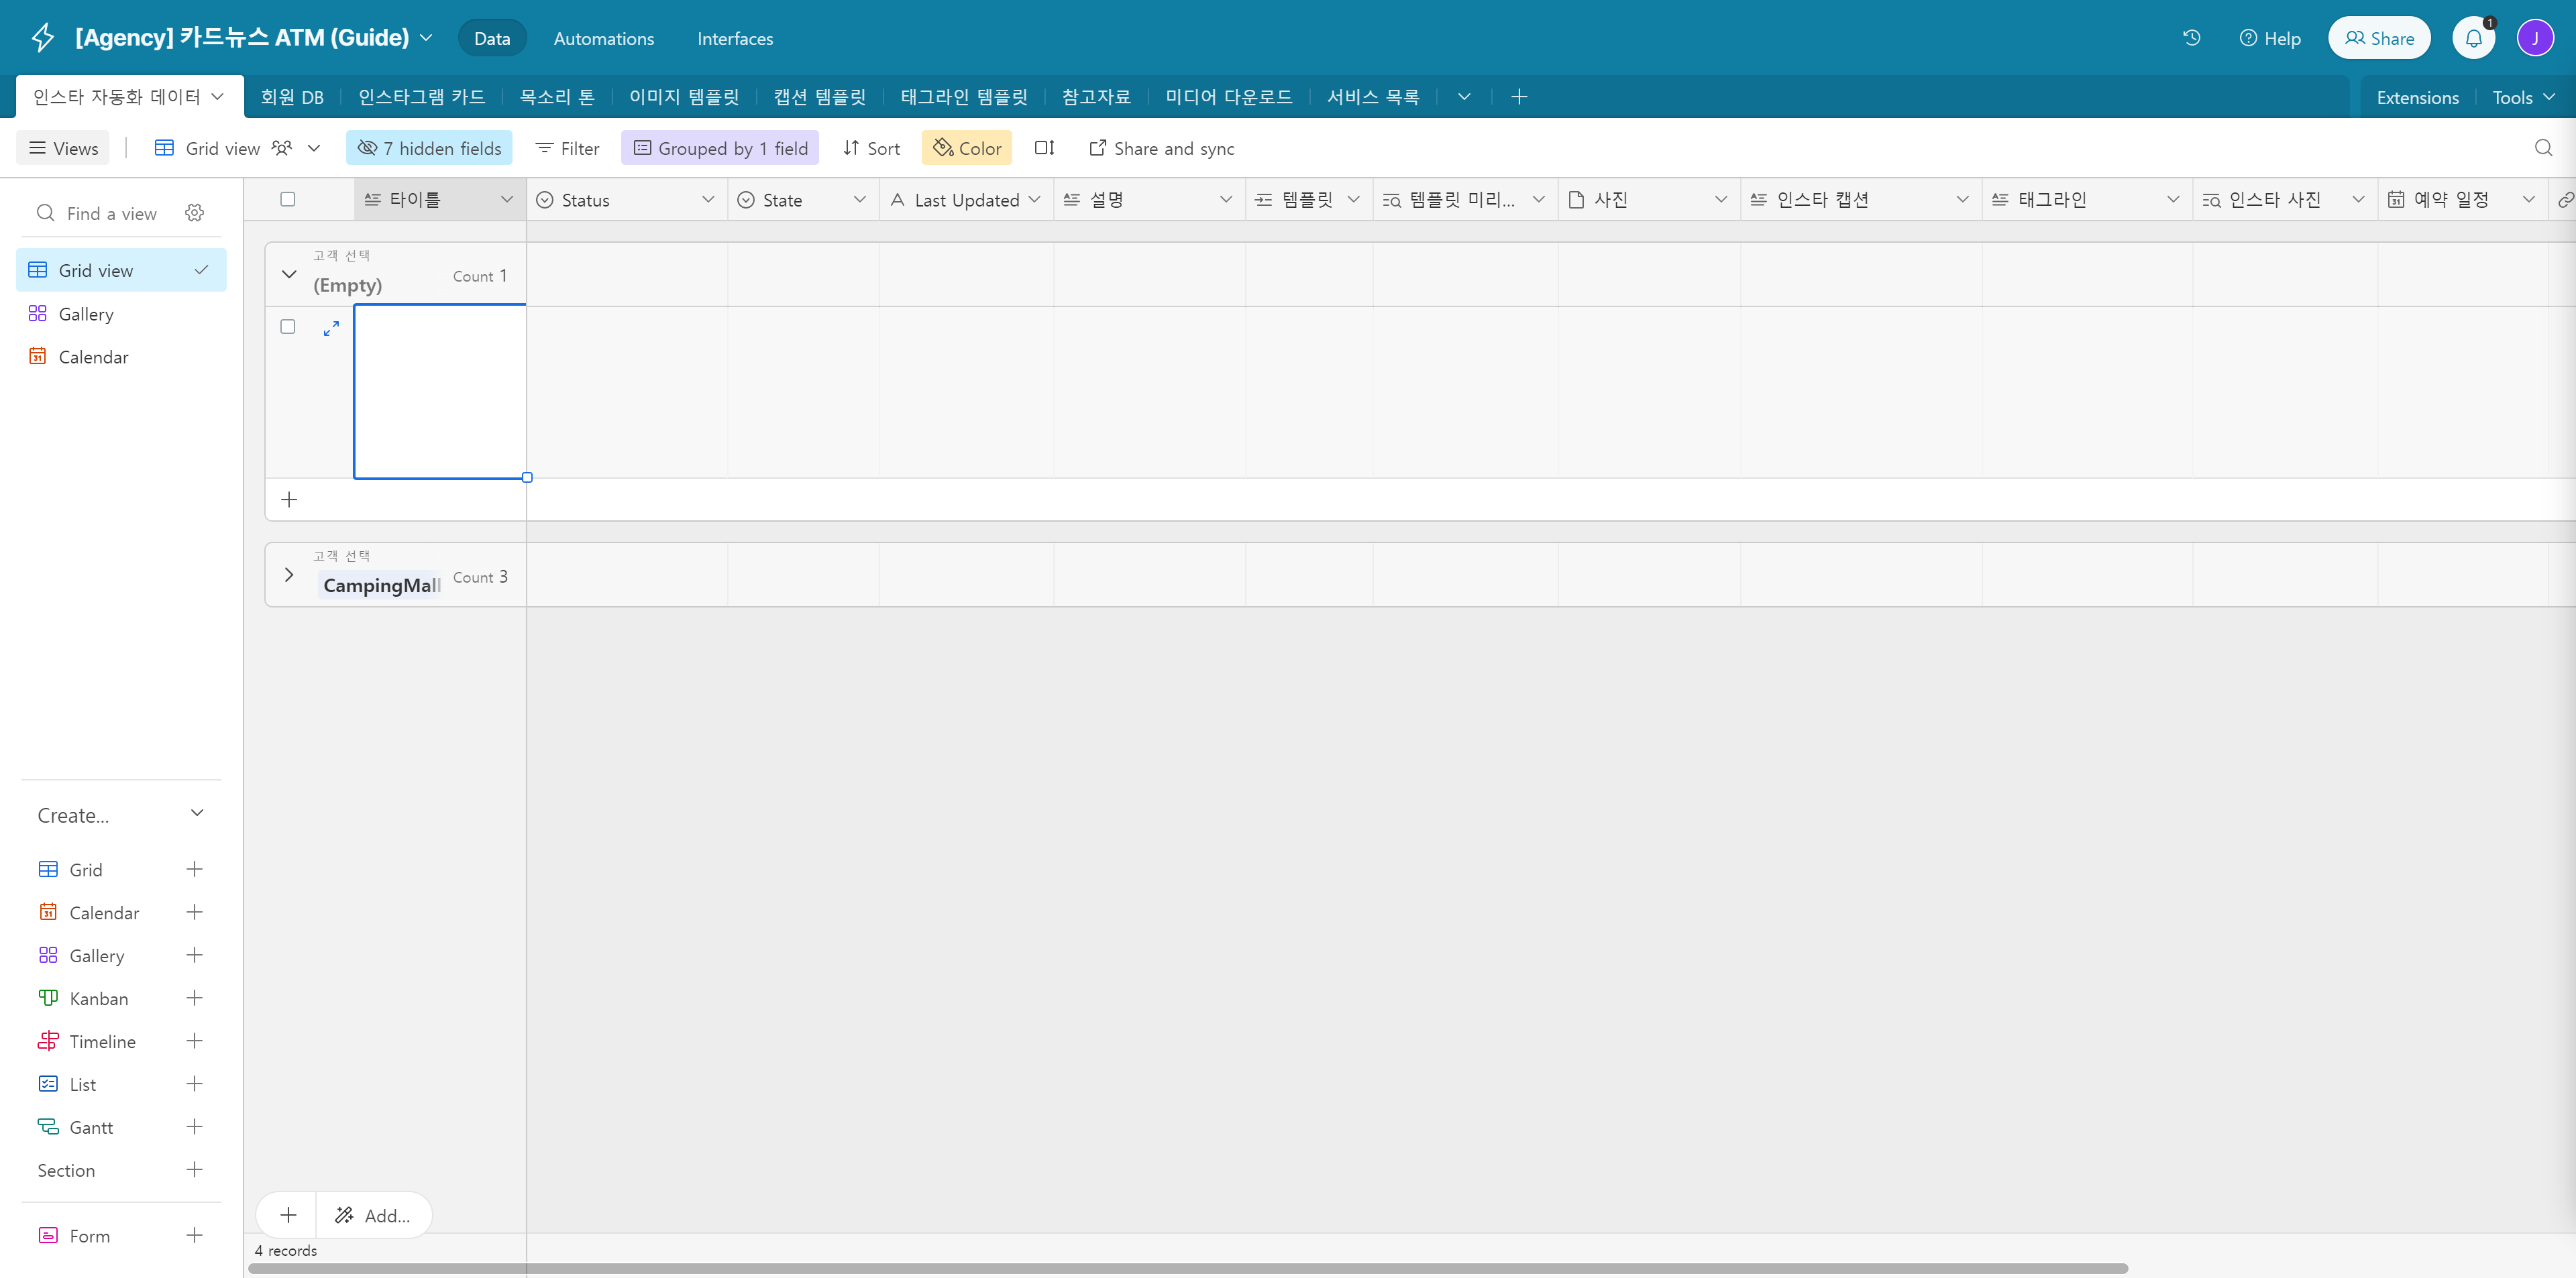2576x1278 pixels.
Task: Toggle the Views sidebar
Action: (64, 148)
